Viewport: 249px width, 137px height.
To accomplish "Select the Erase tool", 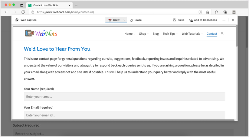I will tap(136, 20).
